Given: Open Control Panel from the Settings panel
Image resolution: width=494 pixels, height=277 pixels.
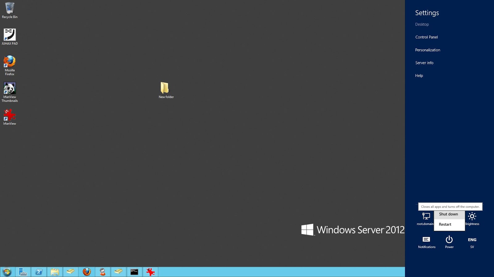Looking at the screenshot, I should (426, 37).
